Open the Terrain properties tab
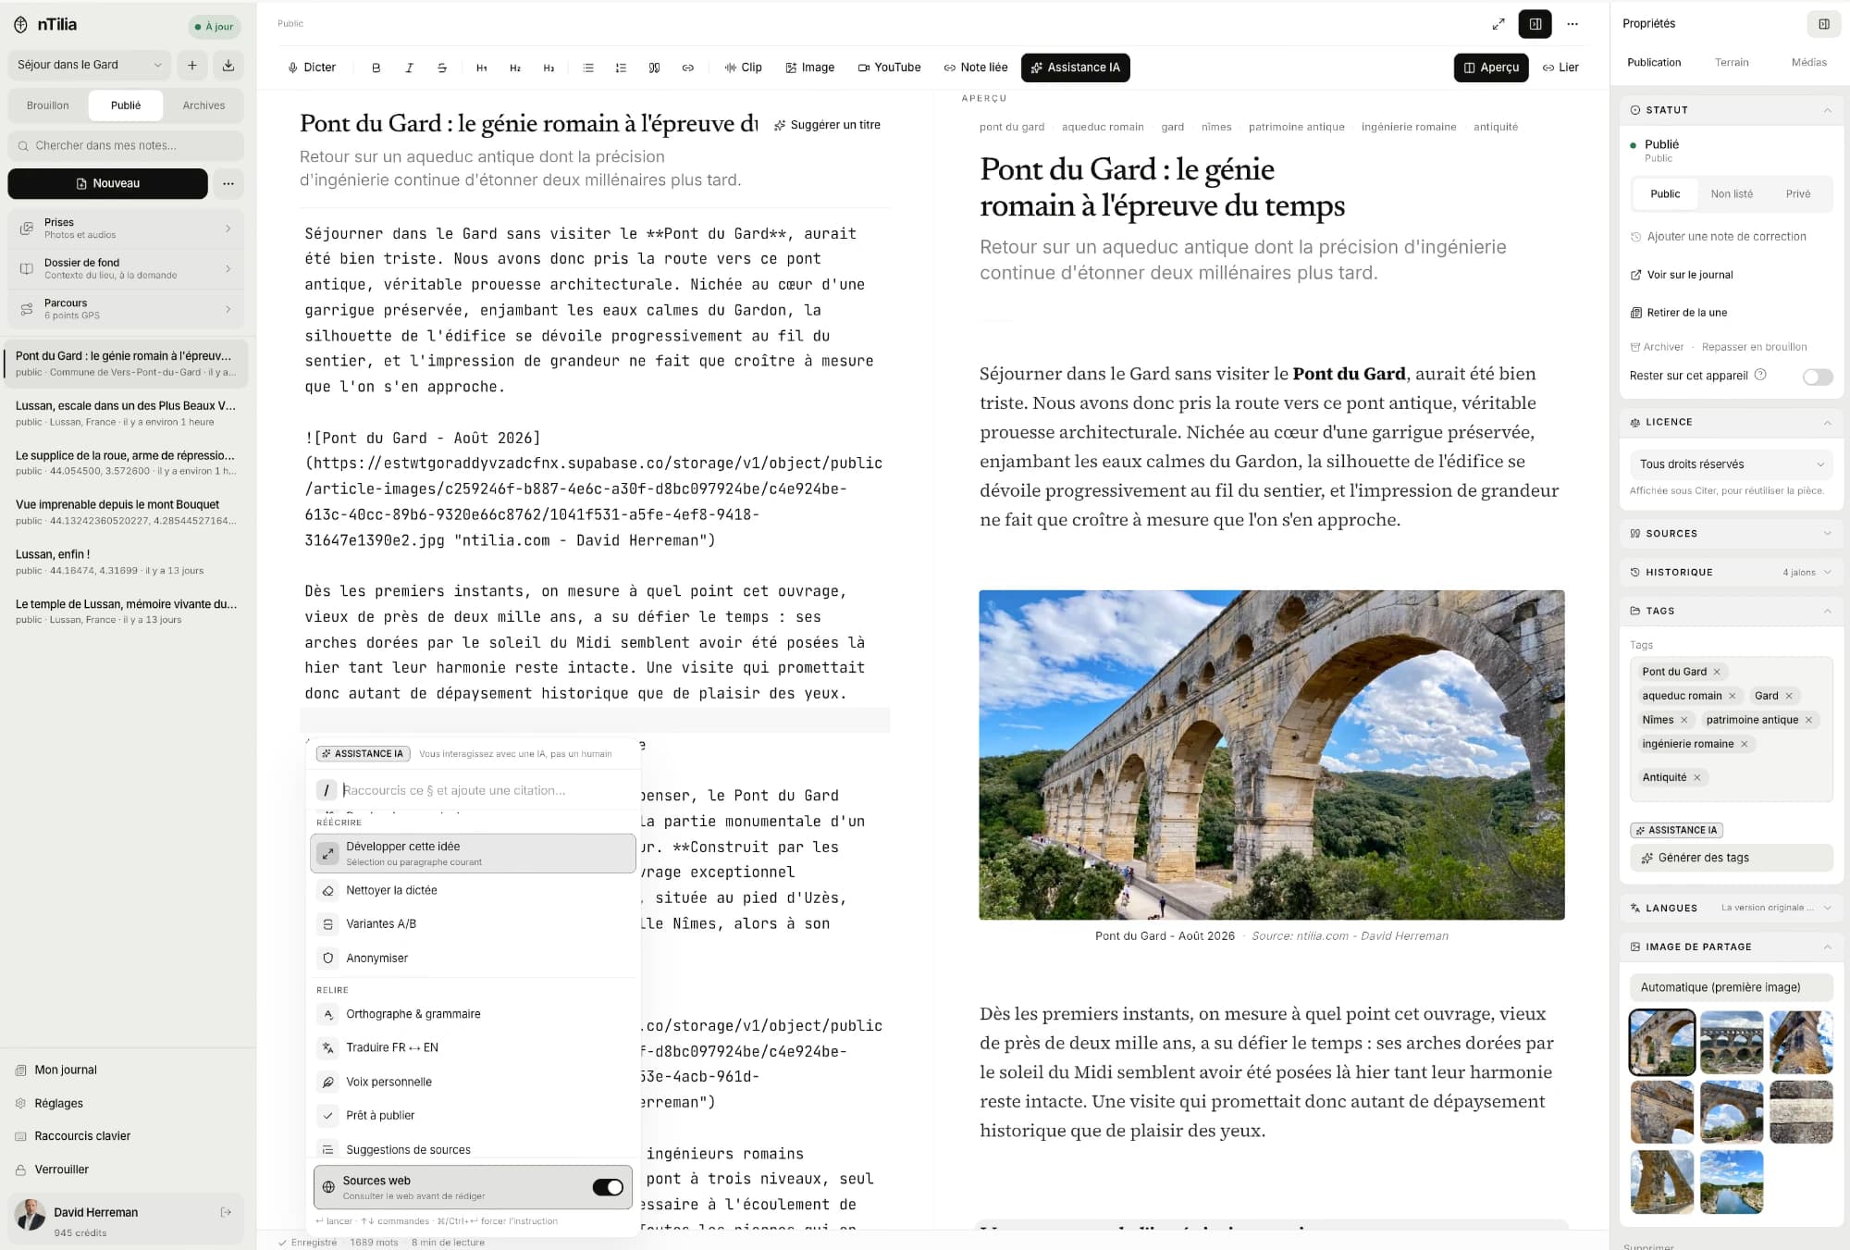 tap(1732, 63)
